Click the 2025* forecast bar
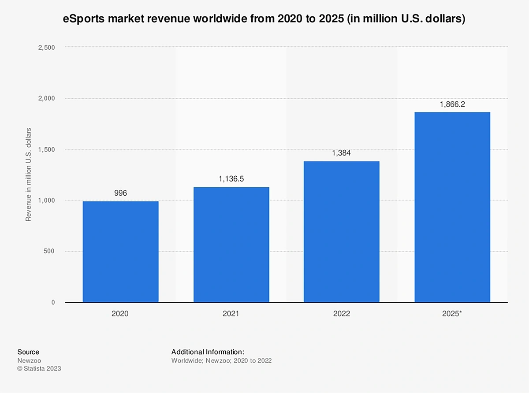The height and width of the screenshot is (393, 529). click(452, 207)
